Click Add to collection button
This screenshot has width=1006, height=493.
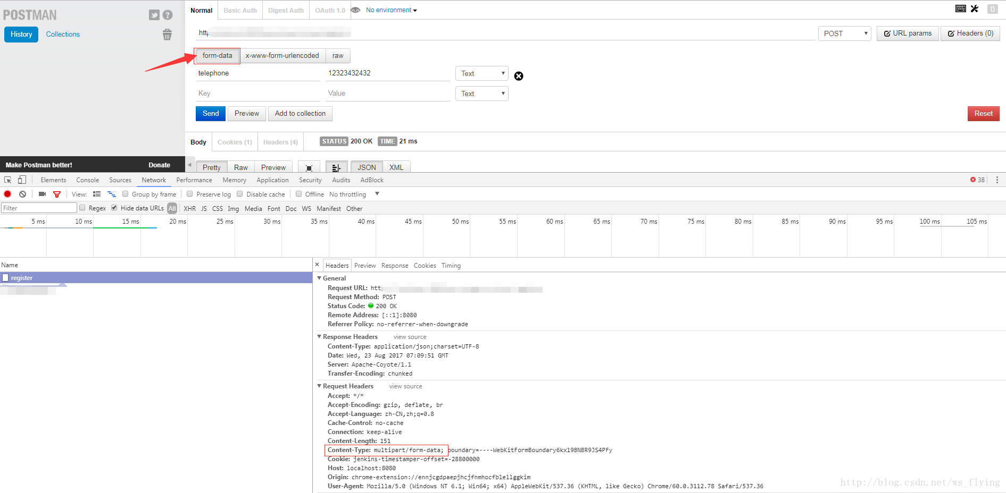[300, 113]
